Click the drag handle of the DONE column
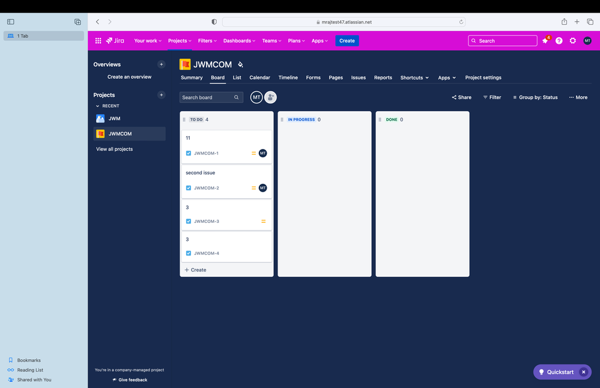 [380, 120]
